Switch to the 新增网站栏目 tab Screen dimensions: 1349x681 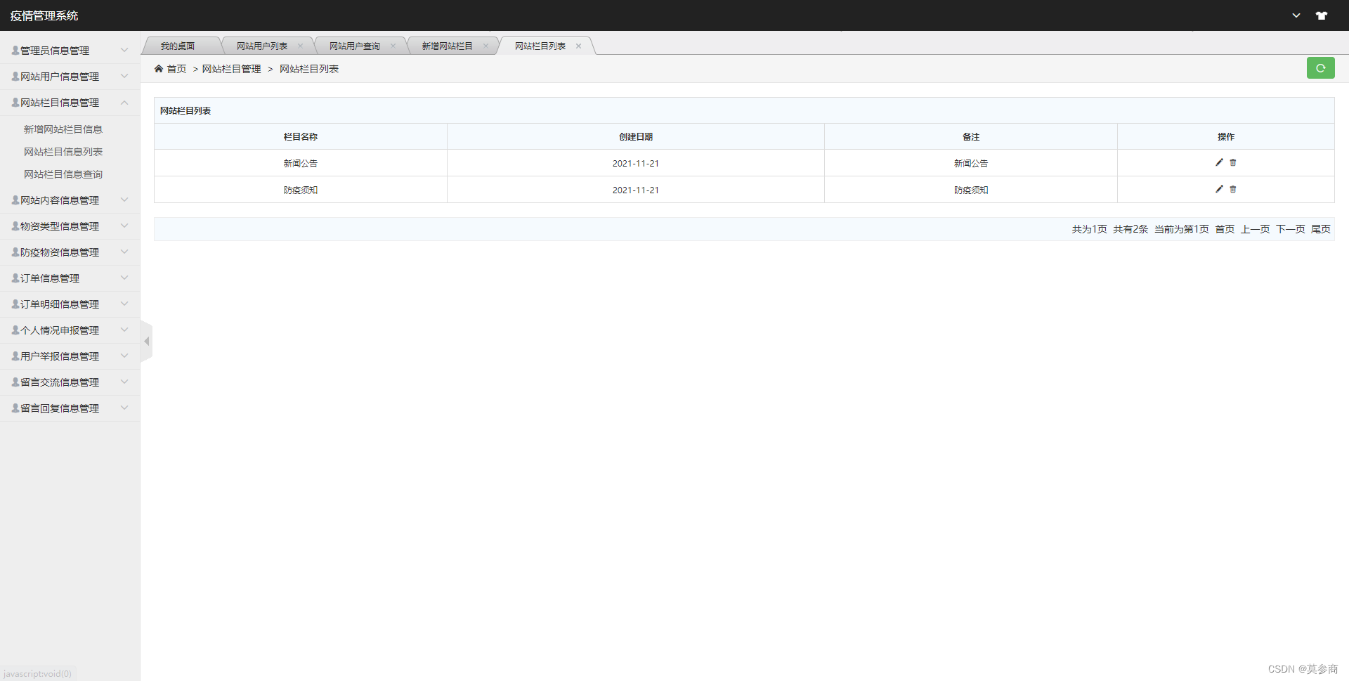point(448,46)
